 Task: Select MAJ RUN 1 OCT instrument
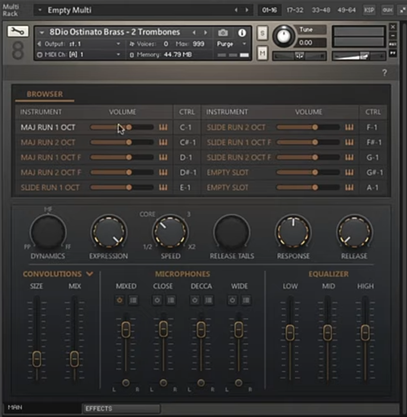tap(48, 128)
